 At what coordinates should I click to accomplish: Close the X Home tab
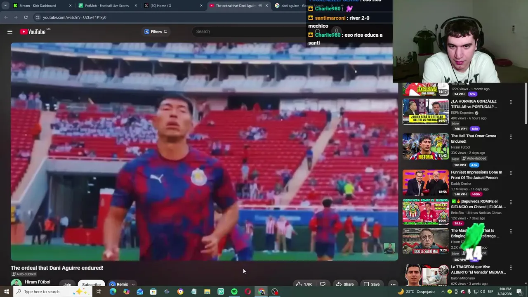201,6
